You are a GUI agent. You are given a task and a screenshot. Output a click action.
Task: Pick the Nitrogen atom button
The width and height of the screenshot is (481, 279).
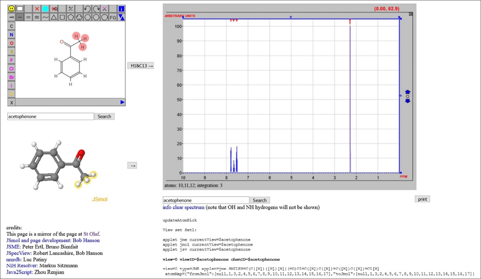[12, 35]
